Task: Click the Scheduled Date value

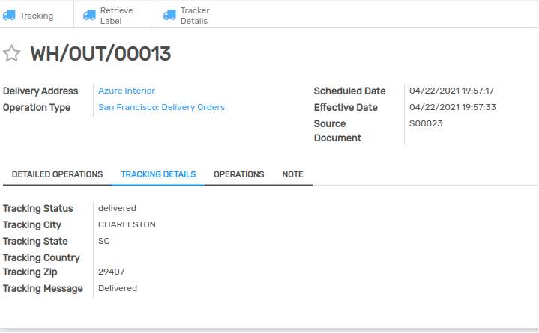Action: click(x=451, y=91)
